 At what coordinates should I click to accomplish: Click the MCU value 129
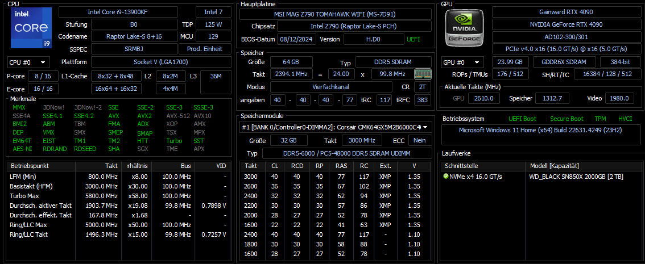pyautogui.click(x=213, y=36)
